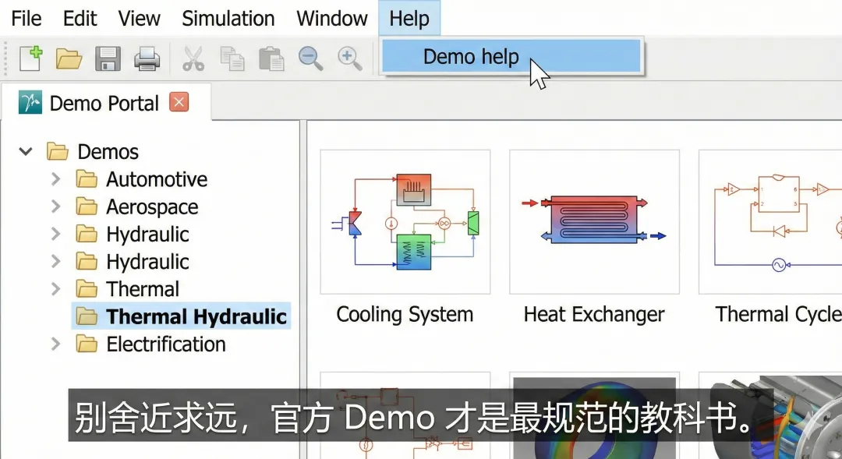The height and width of the screenshot is (459, 842).
Task: Click the Thermal Hydraulic folder icon
Action: pyautogui.click(x=87, y=316)
